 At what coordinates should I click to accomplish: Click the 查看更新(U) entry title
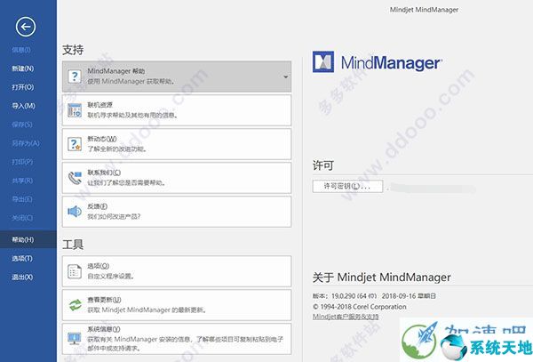coord(104,300)
